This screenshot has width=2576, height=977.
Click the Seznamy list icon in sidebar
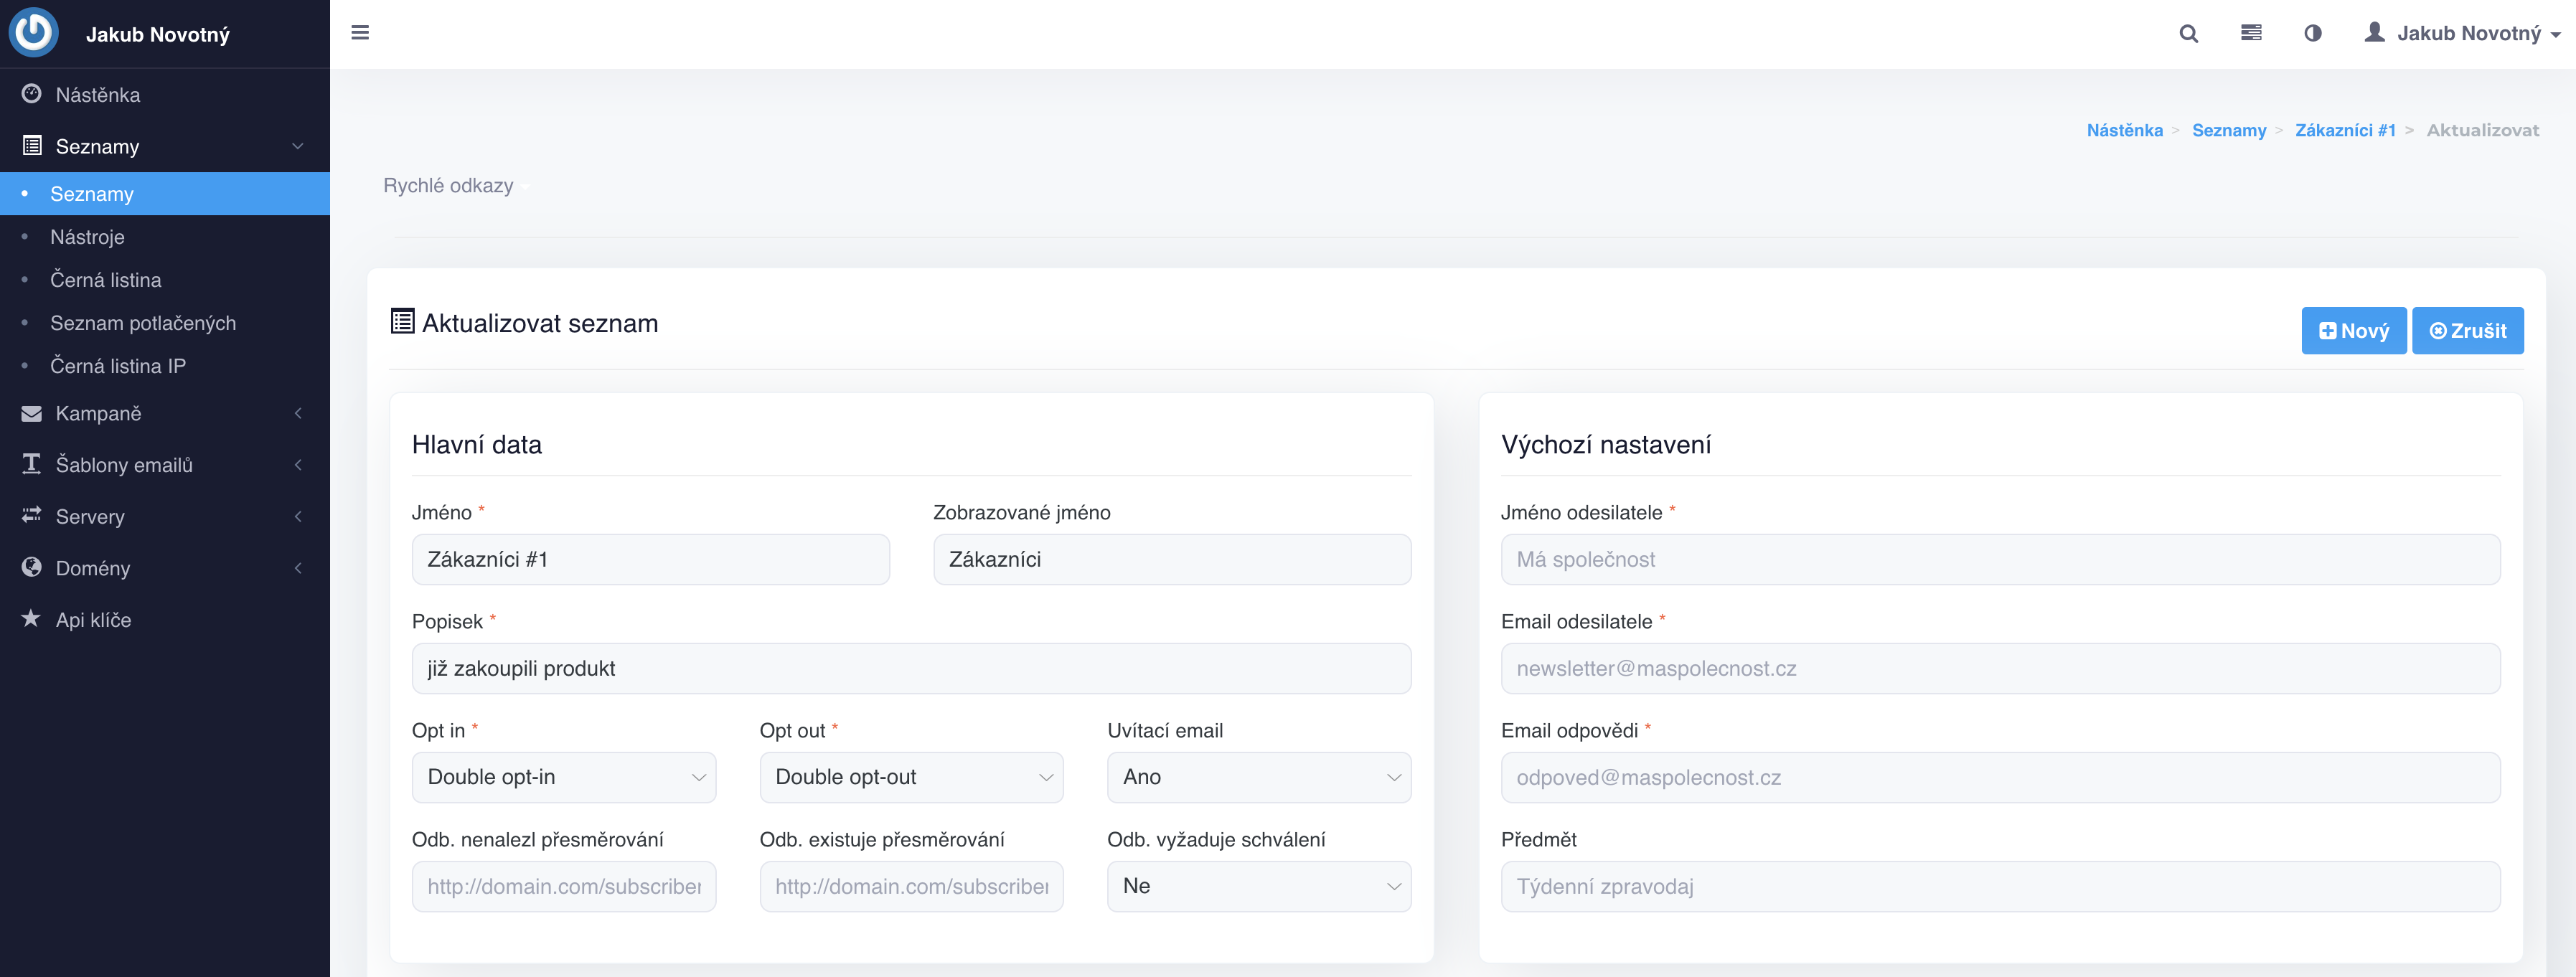[x=32, y=146]
